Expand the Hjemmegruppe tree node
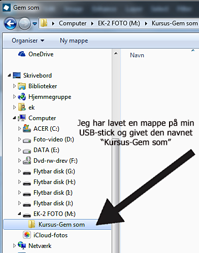The height and width of the screenshot is (253, 199). point(14,97)
